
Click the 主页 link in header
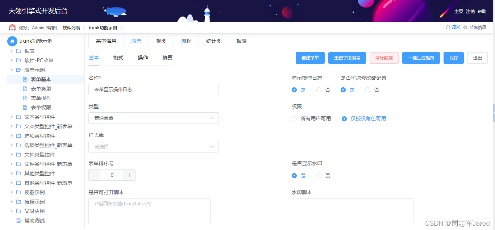coord(459,12)
